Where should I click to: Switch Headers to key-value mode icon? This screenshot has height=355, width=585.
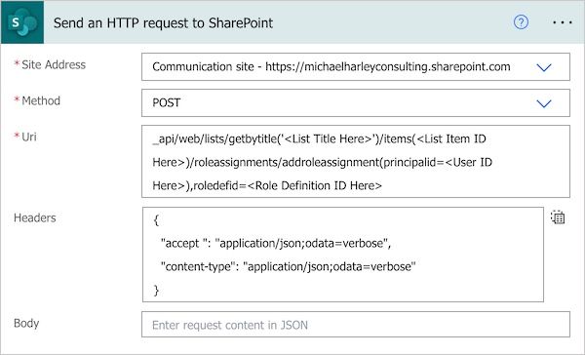[x=558, y=217]
